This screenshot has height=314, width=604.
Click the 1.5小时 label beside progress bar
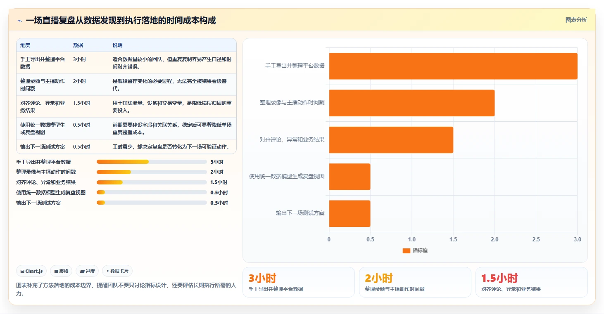click(x=219, y=182)
